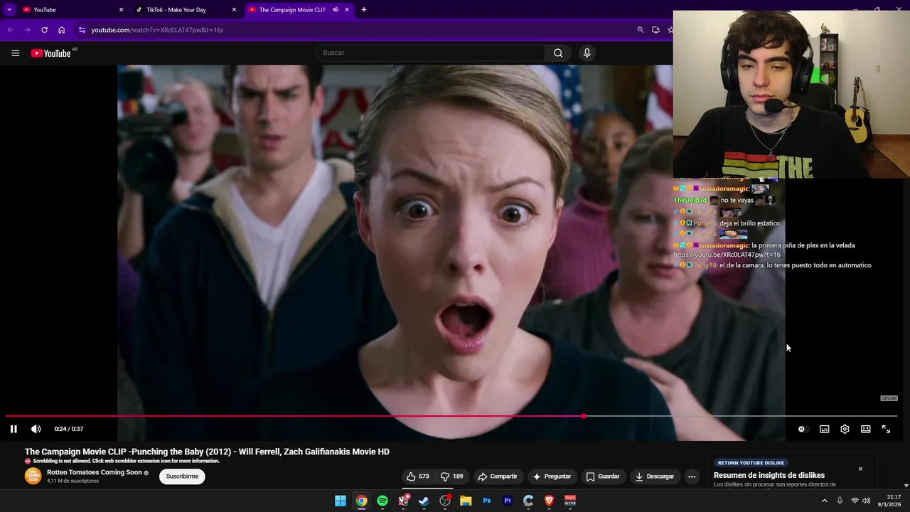Open the Rotten Tomatoes Coming Soon channel avatar
910x512 pixels.
pyautogui.click(x=33, y=476)
